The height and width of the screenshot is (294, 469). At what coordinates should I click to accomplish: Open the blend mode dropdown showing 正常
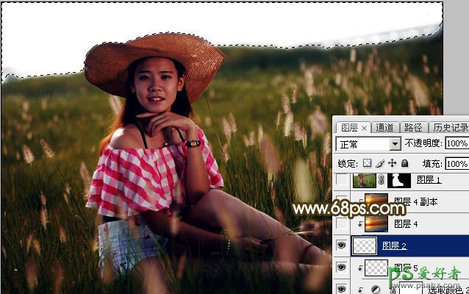click(x=368, y=144)
